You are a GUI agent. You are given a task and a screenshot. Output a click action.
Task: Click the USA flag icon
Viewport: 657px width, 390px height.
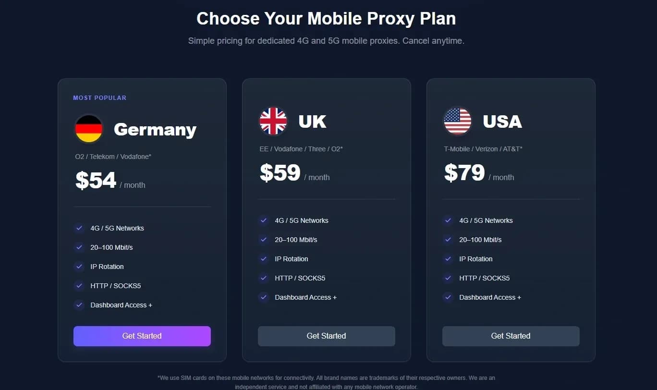[457, 121]
